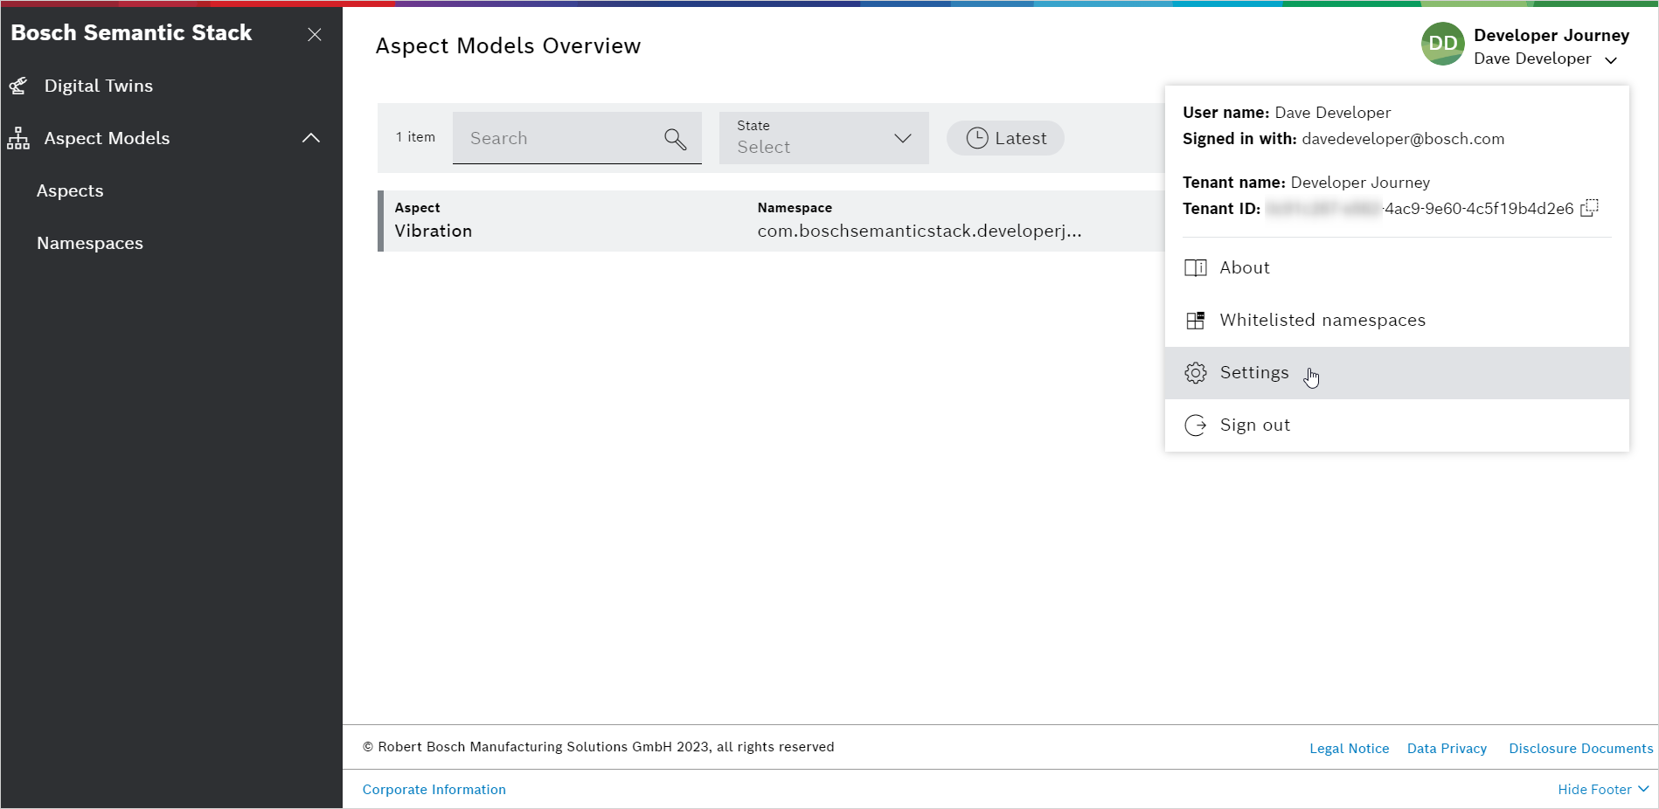Open the State select dropdown
Screen dimensions: 1659x809
pos(823,138)
